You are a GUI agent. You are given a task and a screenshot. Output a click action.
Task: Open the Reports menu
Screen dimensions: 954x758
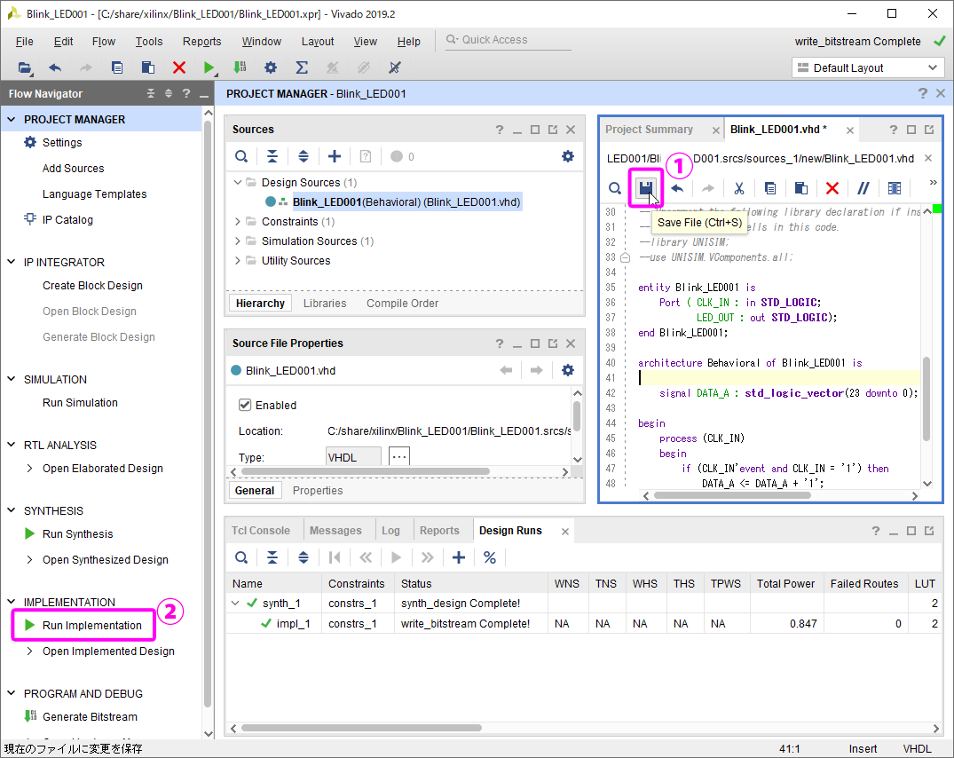[x=201, y=42]
